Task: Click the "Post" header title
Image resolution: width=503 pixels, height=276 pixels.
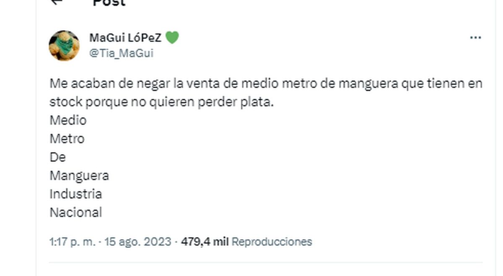Action: click(109, 3)
